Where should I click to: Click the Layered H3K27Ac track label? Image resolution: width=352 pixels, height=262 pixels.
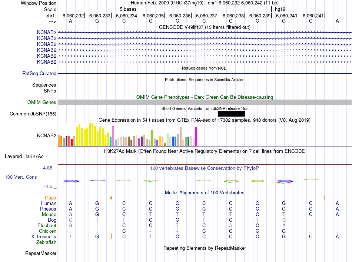(24, 157)
